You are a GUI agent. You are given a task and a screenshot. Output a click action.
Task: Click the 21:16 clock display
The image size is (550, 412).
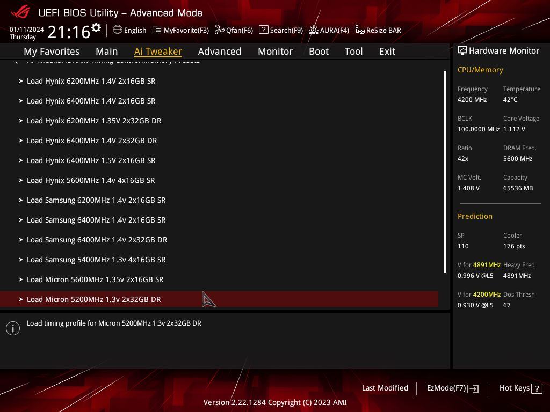click(69, 32)
